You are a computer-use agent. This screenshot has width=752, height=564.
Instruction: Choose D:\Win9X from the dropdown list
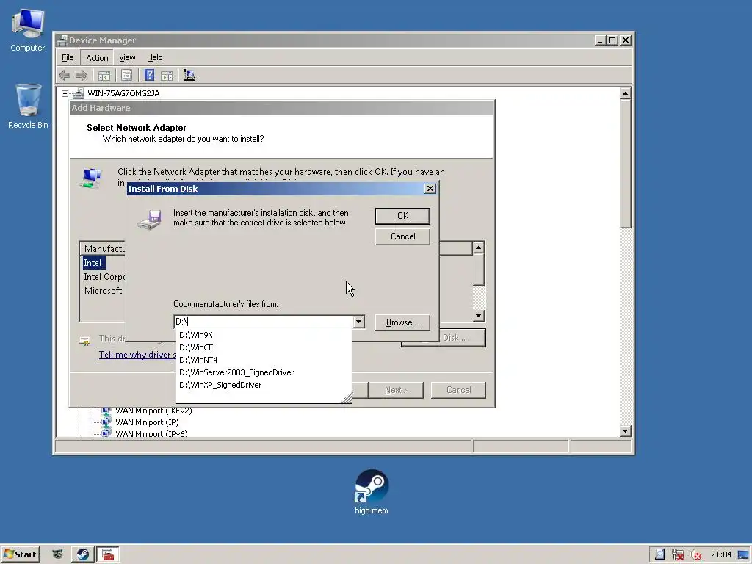click(x=264, y=335)
